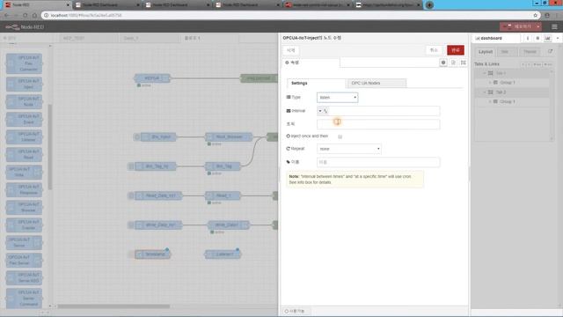Collapse the Tab 1 tree item
This screenshot has height=317, width=563.
(485, 73)
